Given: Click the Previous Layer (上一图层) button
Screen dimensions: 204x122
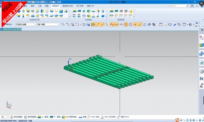Looking at the screenshot, I should (43, 117).
